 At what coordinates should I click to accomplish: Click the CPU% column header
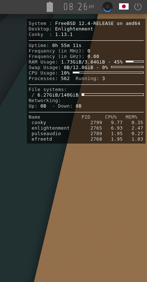(111, 117)
